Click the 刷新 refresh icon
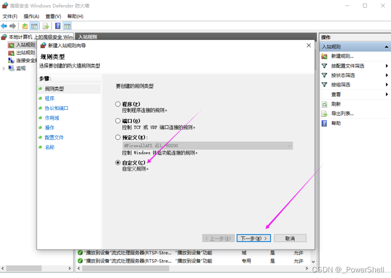Screen dimensions: 391x278 click(x=324, y=104)
